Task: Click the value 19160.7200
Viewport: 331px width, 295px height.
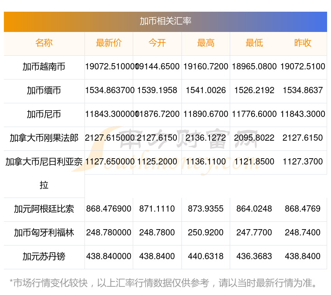Action: click(x=206, y=67)
